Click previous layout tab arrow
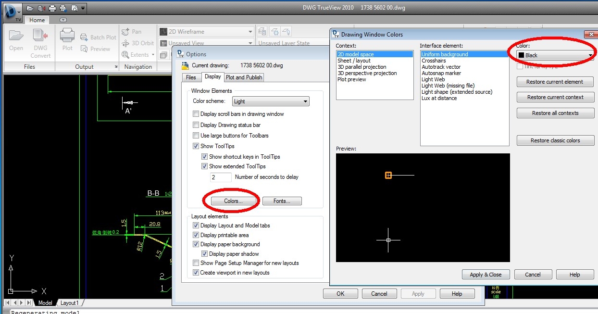 point(15,303)
